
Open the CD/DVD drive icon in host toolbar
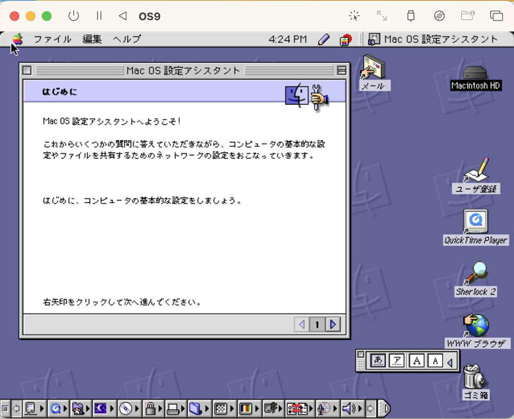439,15
